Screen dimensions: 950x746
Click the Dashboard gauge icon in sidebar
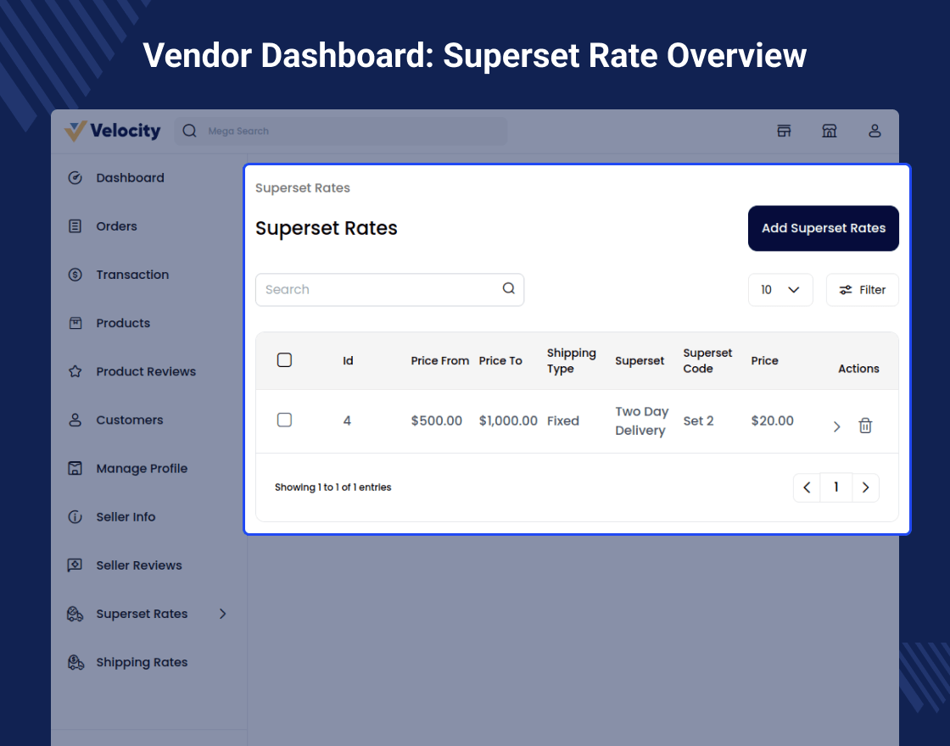pyautogui.click(x=75, y=178)
